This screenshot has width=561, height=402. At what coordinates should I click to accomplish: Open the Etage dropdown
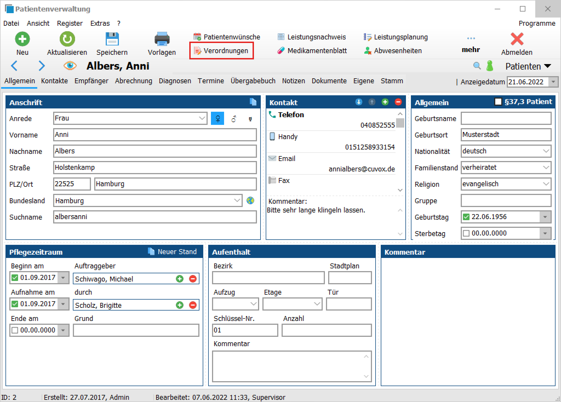pyautogui.click(x=317, y=304)
